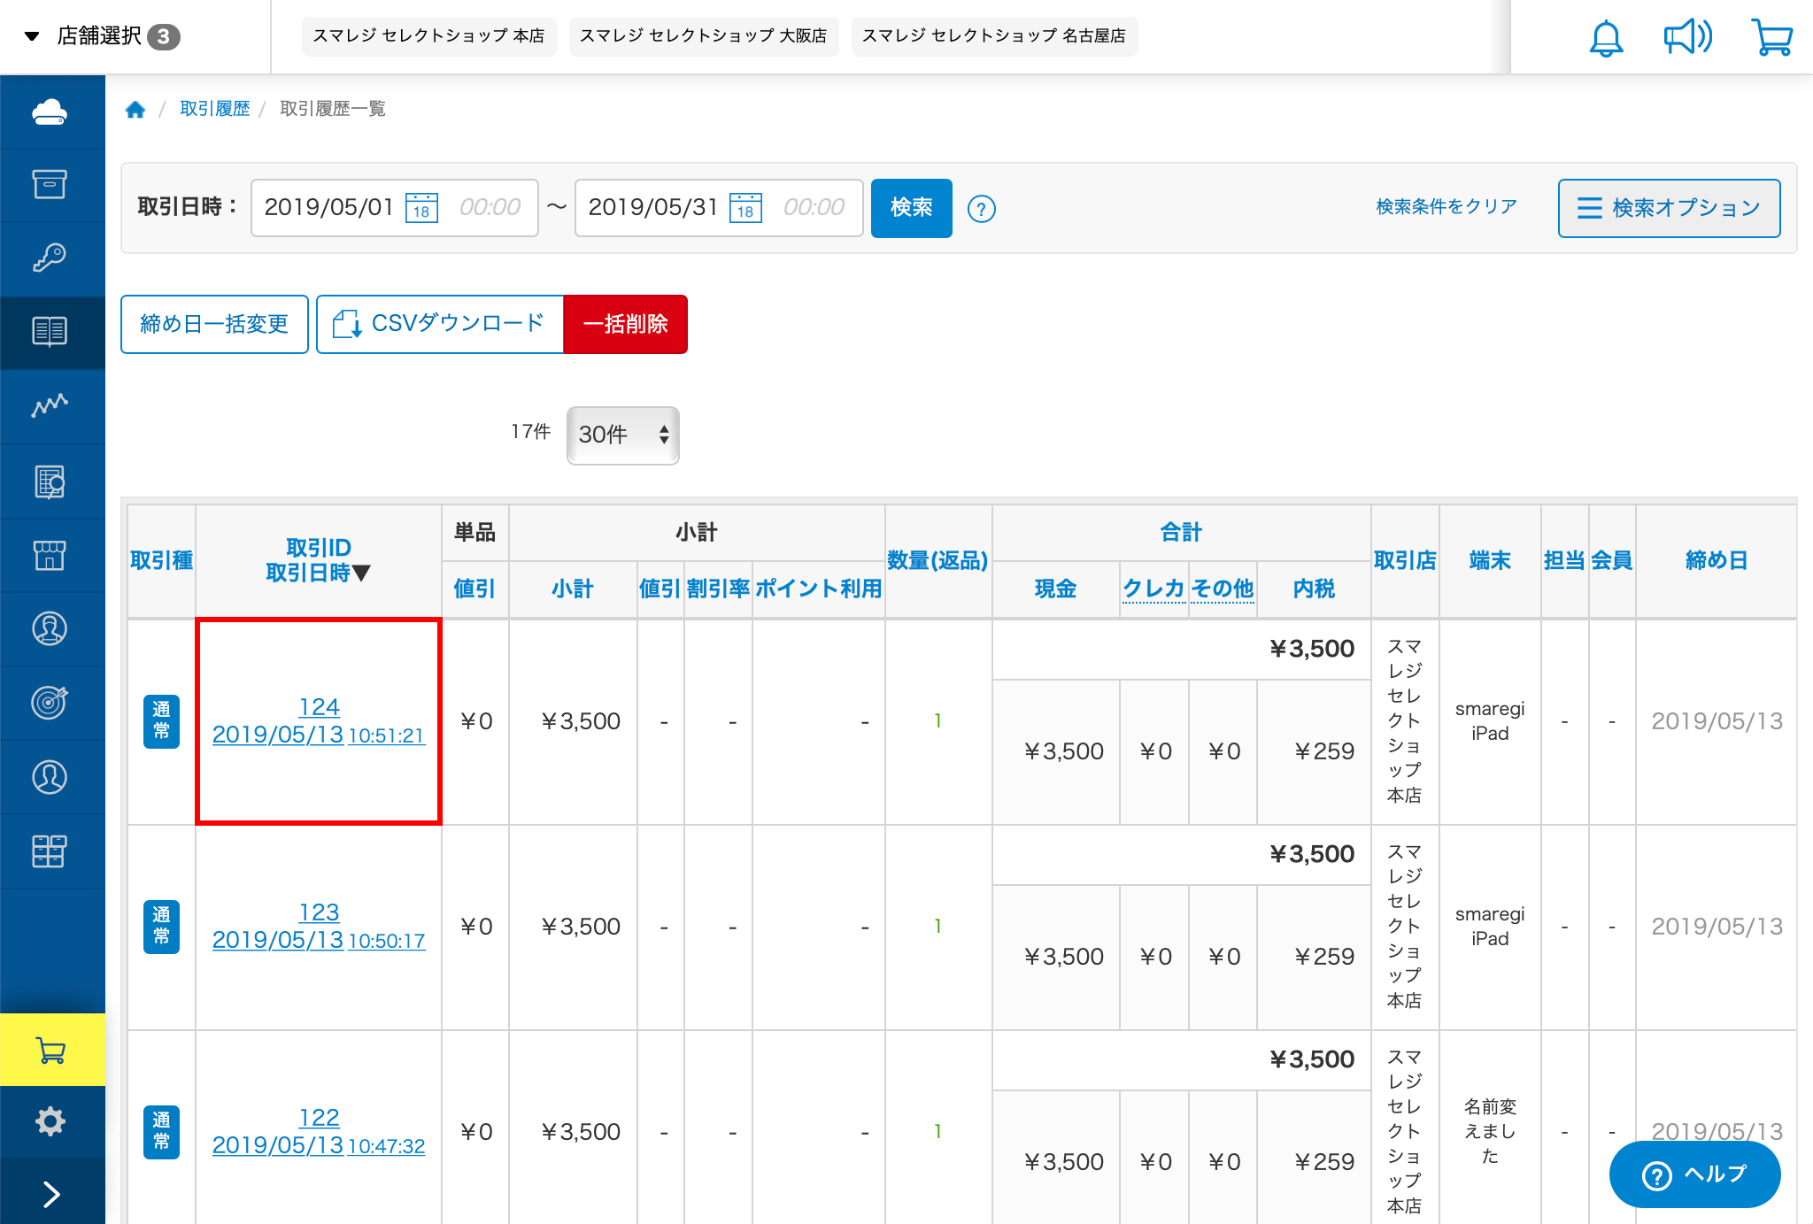Open the customer member sidebar icon
The image size is (1813, 1224).
pyautogui.click(x=50, y=776)
